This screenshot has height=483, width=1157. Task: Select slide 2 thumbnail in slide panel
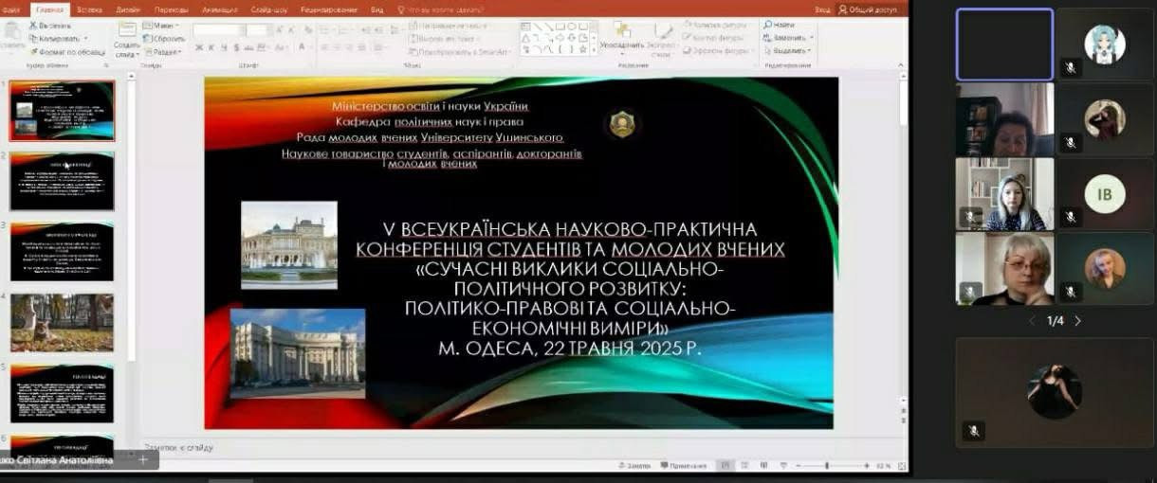pyautogui.click(x=62, y=181)
